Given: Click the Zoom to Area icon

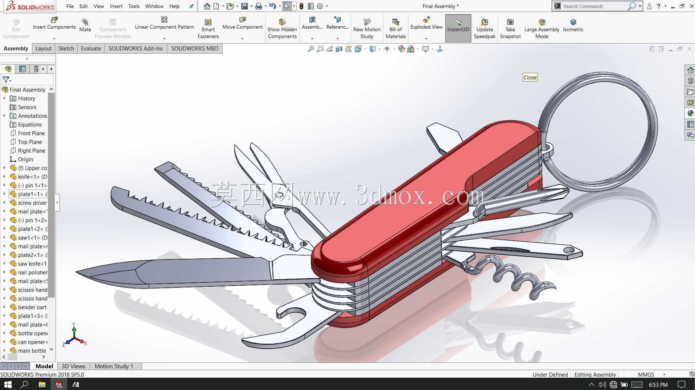Looking at the screenshot, I should [320, 49].
